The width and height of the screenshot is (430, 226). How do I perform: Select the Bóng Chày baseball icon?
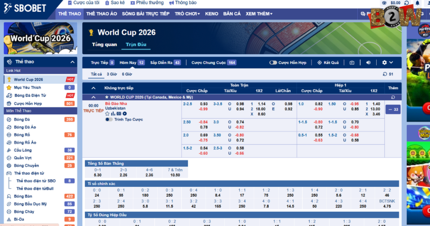coord(9,212)
